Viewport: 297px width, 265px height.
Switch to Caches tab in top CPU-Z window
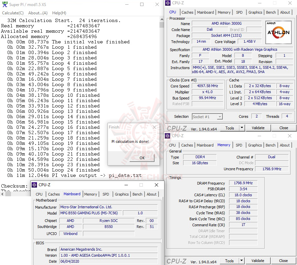[x=187, y=12]
